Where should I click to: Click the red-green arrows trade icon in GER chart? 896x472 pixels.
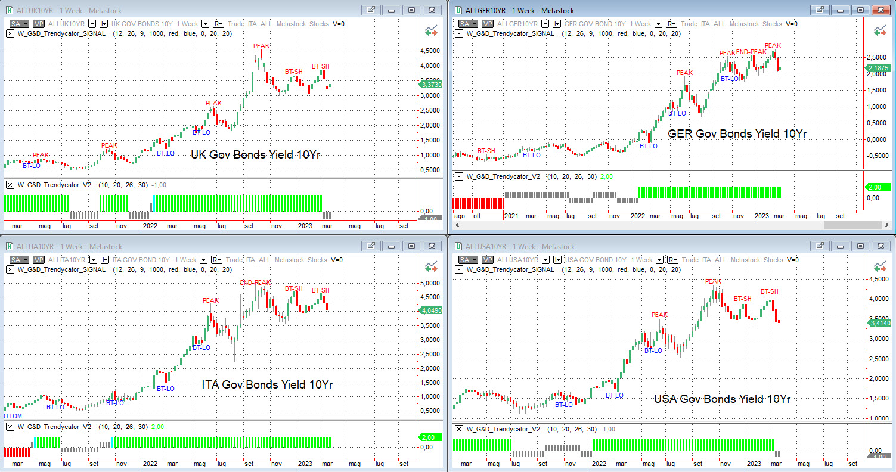coord(879,32)
